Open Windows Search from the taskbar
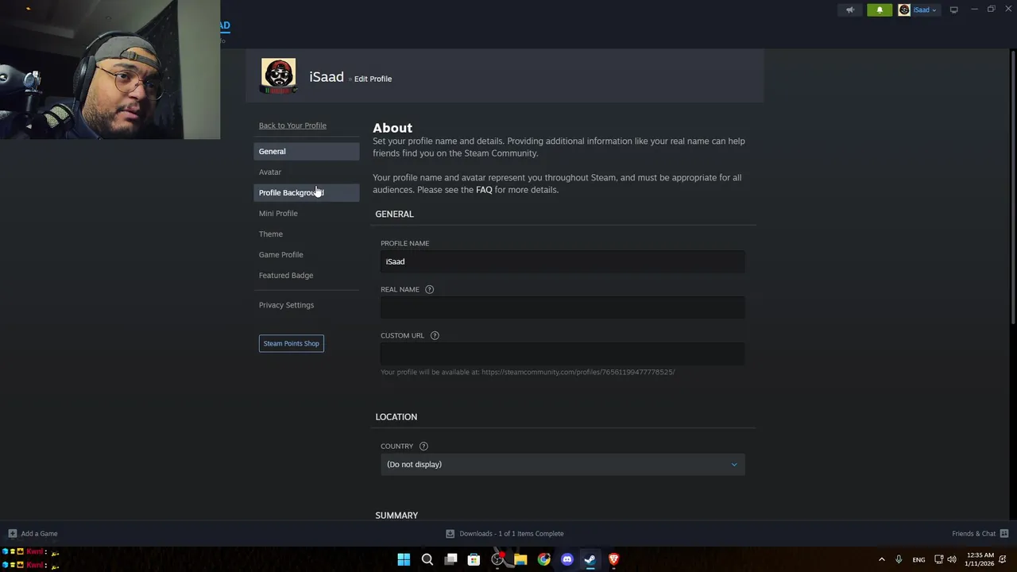The width and height of the screenshot is (1017, 572). (x=427, y=559)
